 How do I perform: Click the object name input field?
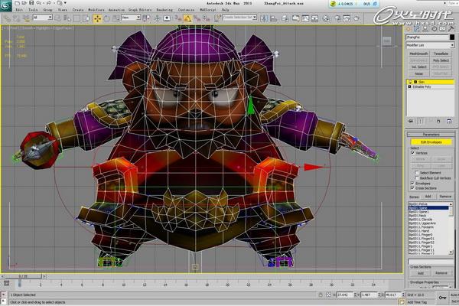click(427, 37)
